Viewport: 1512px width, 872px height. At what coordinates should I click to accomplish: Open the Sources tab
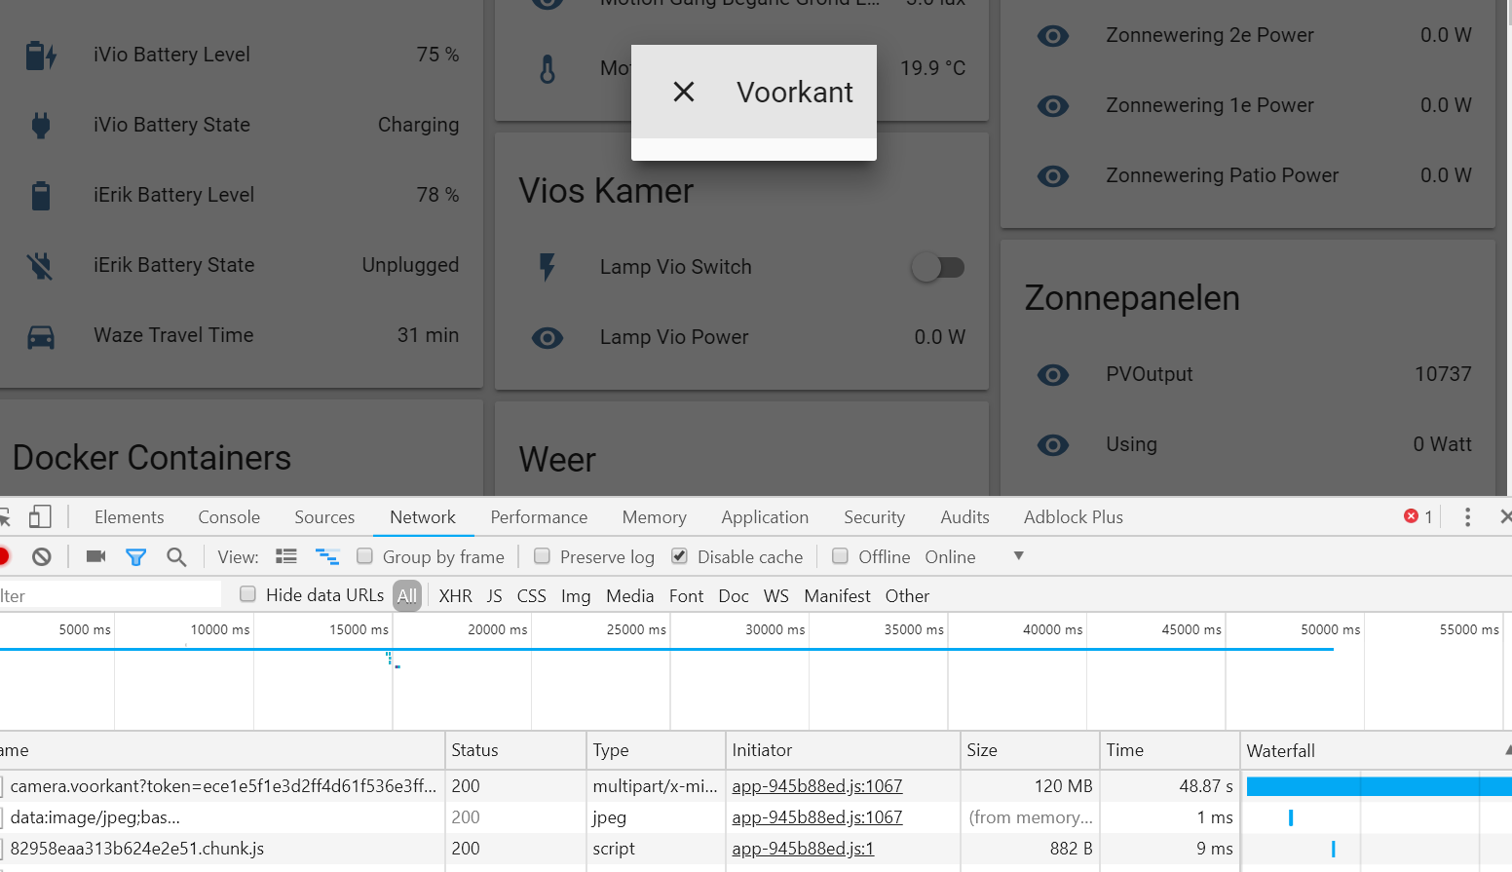coord(324,517)
